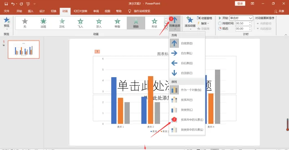The width and height of the screenshot is (289, 150).
Task: Click the orange 类别 2 bar in chart
Action: 151,100
